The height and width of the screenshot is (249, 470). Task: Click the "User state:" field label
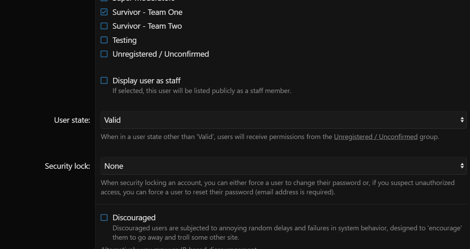pos(72,120)
